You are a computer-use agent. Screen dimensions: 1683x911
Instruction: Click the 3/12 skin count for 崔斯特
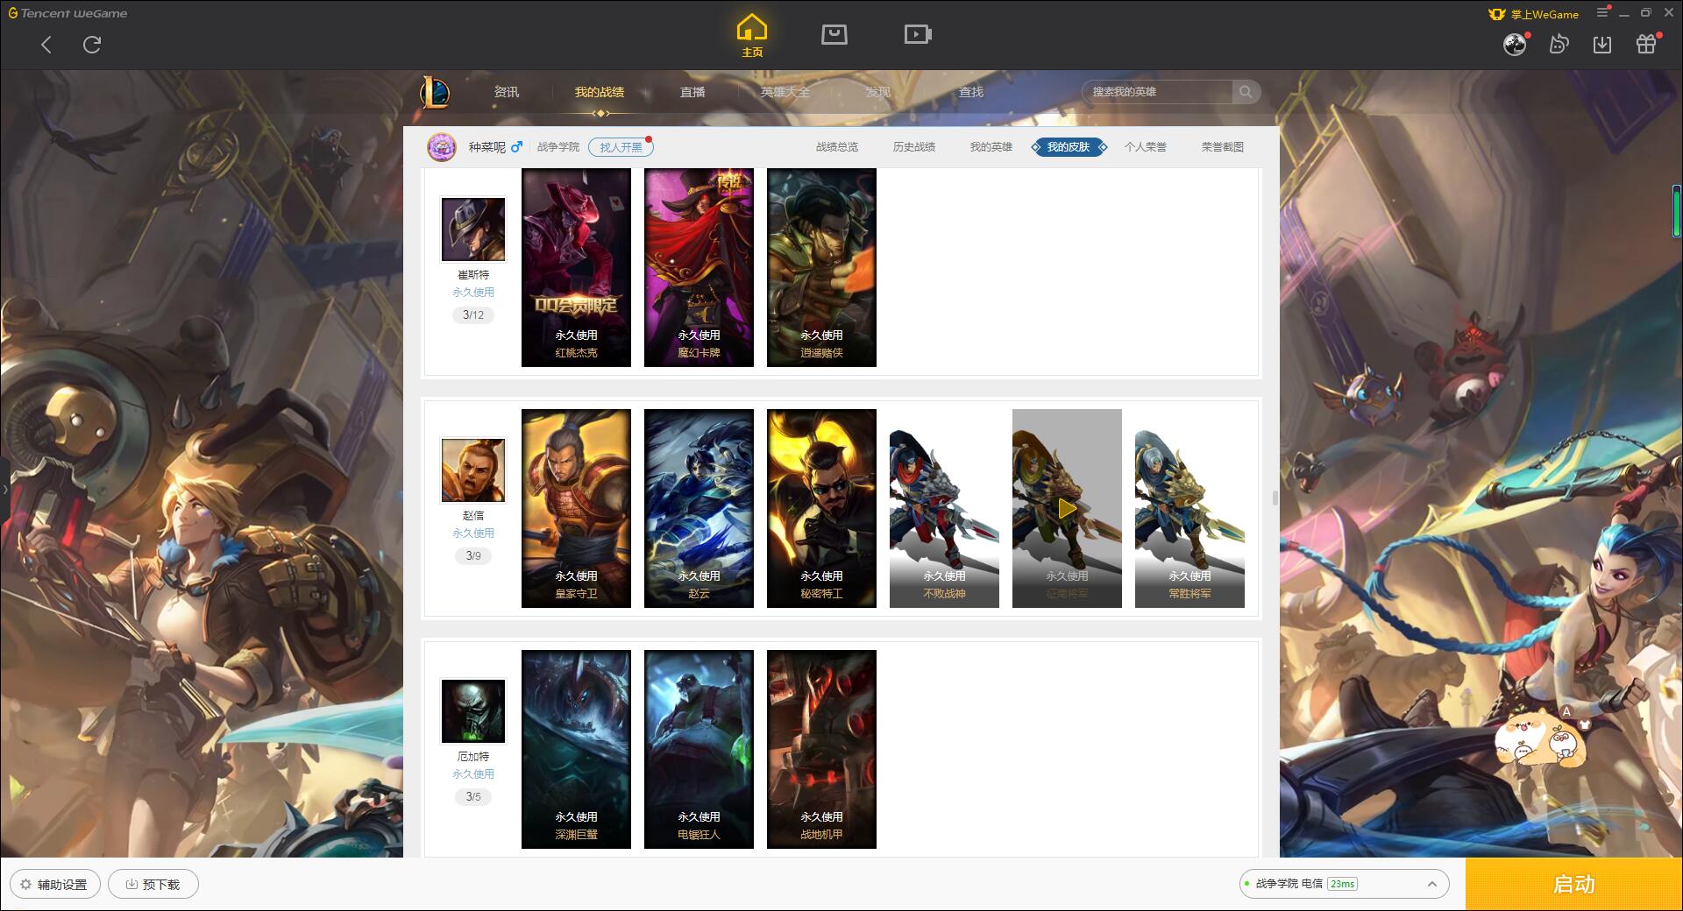[473, 315]
